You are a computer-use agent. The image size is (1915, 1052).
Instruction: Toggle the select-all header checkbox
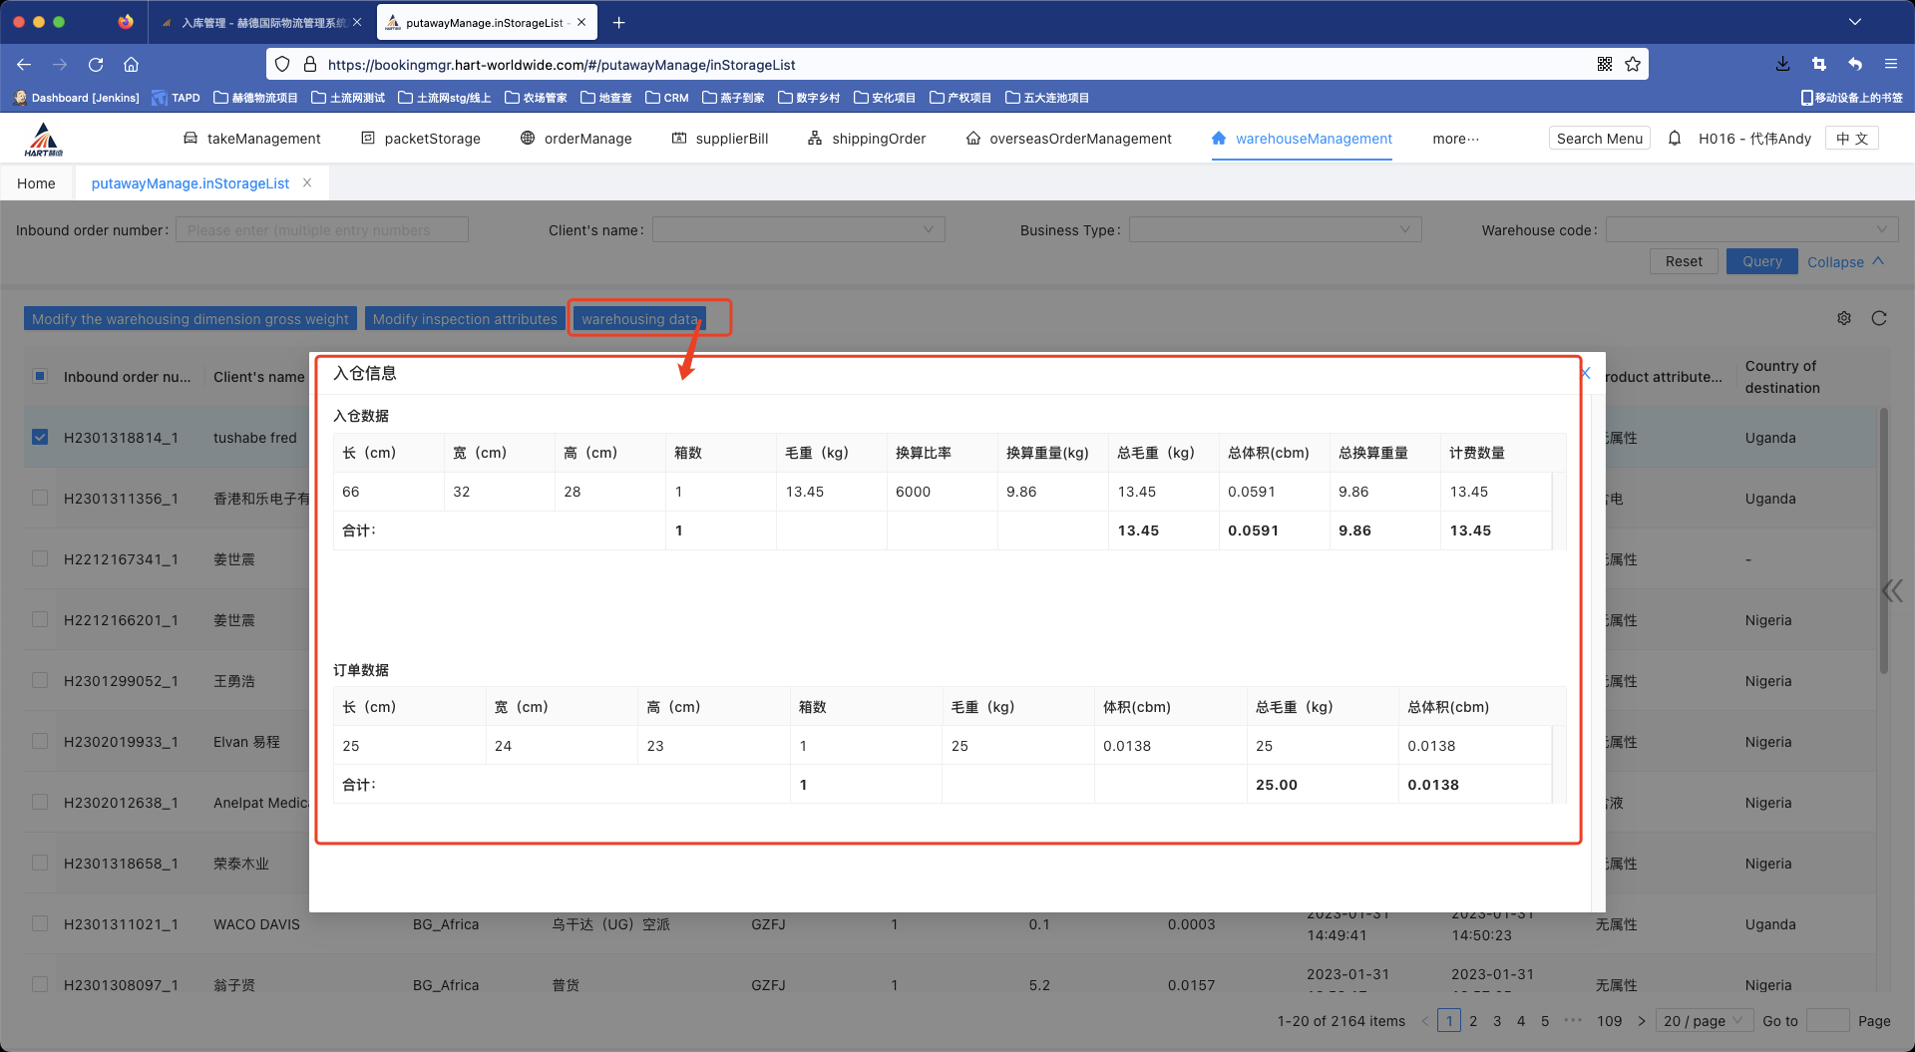point(40,376)
